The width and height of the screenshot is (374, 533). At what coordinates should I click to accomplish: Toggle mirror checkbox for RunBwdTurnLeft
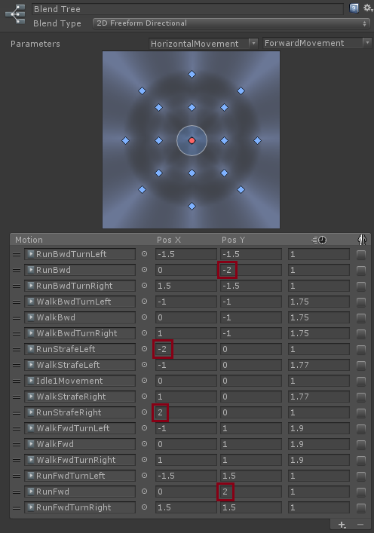(361, 254)
